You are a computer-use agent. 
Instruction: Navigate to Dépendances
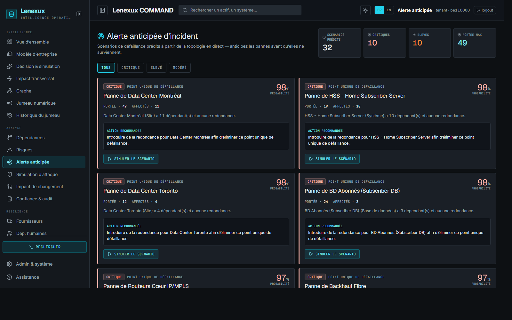coord(44,138)
